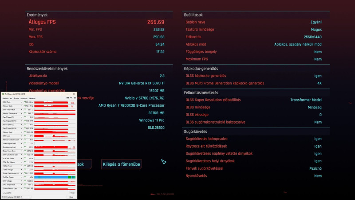Close the GPU-Z window via X
The height and width of the screenshot is (200, 355).
74,94
